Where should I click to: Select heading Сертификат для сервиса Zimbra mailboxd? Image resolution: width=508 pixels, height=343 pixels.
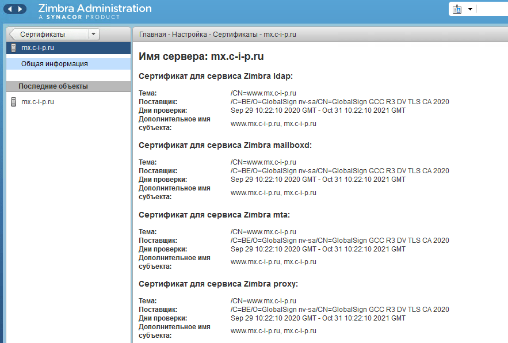click(x=225, y=145)
